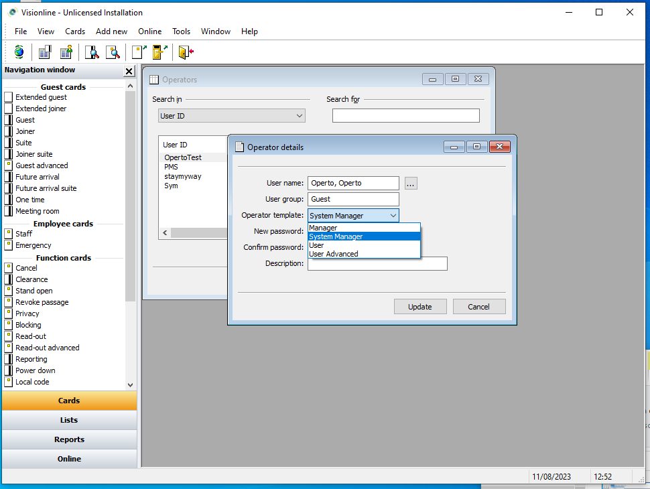The image size is (650, 489).
Task: Click the ellipsis button beside User name
Action: [x=411, y=183]
